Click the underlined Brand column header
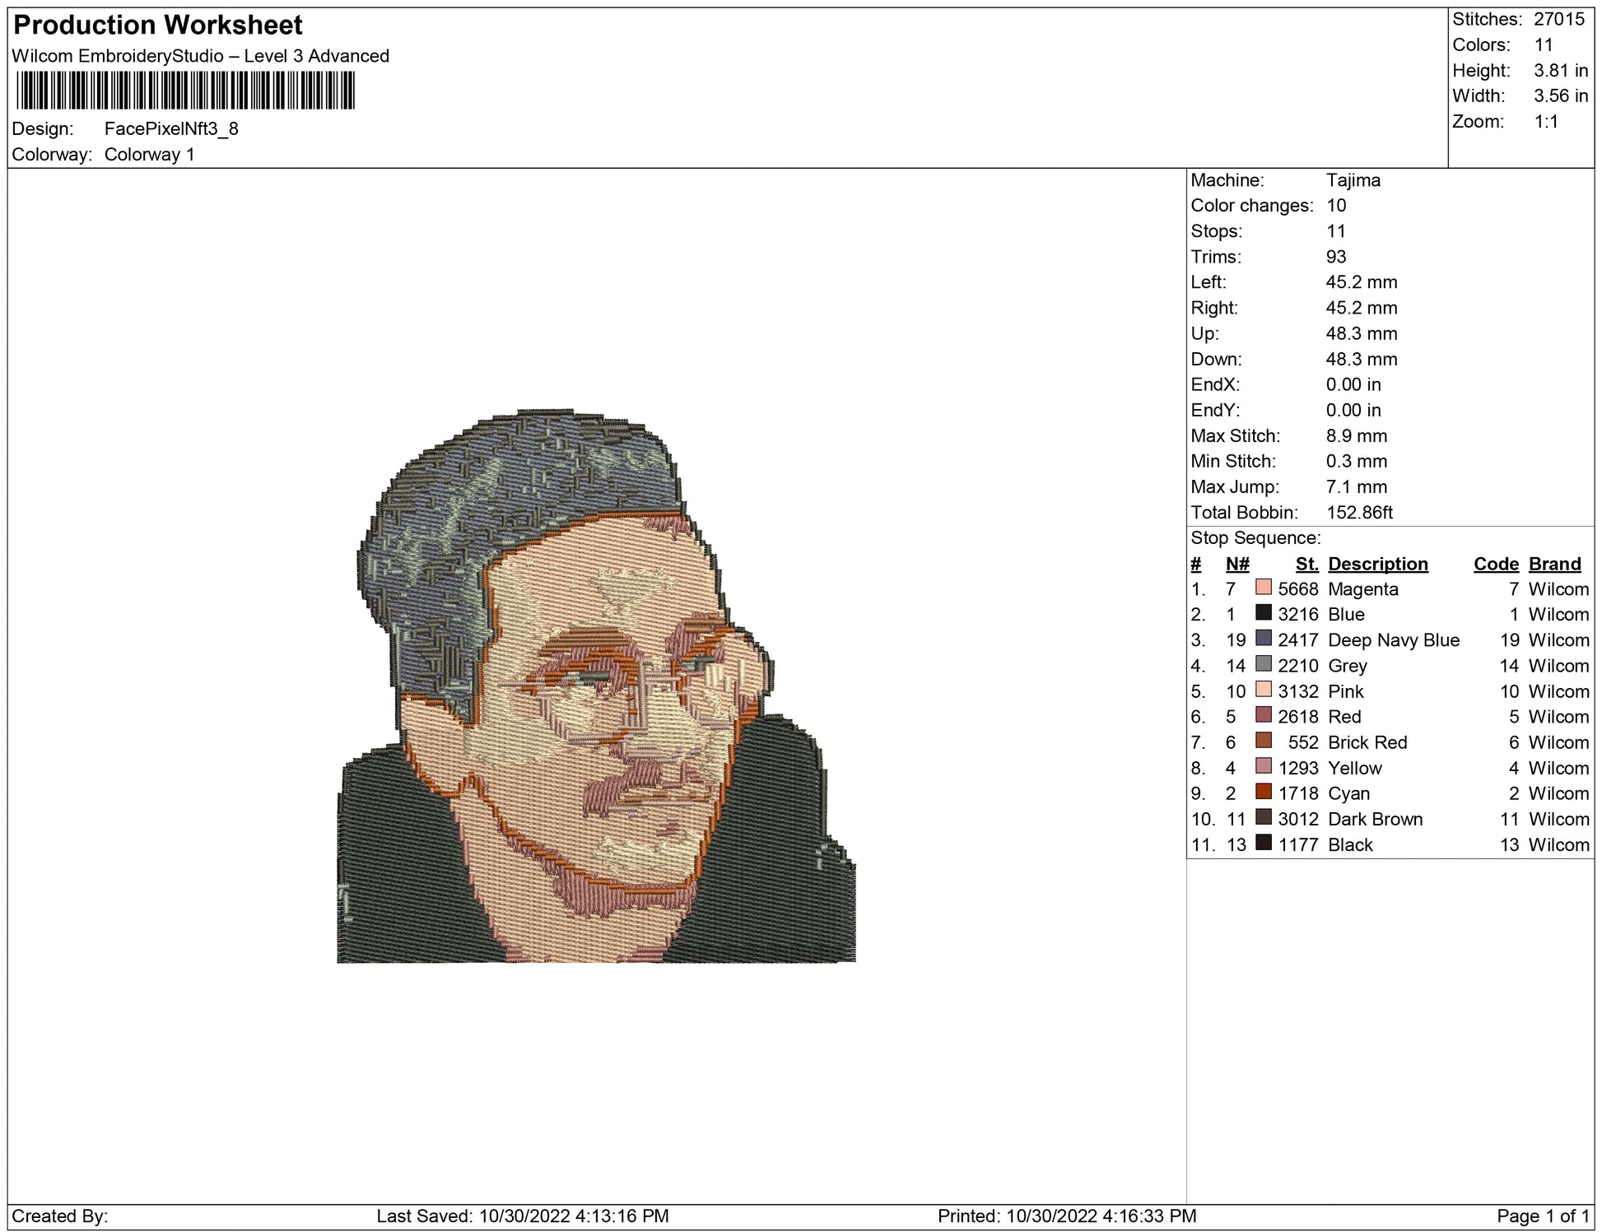Image resolution: width=1602 pixels, height=1232 pixels. click(x=1554, y=564)
